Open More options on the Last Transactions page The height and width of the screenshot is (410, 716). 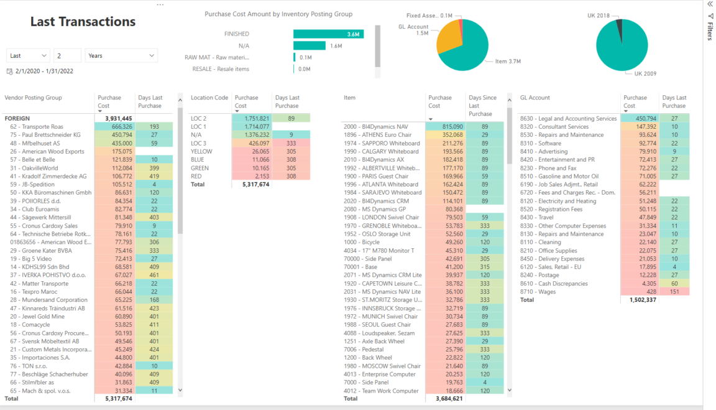coord(160,4)
